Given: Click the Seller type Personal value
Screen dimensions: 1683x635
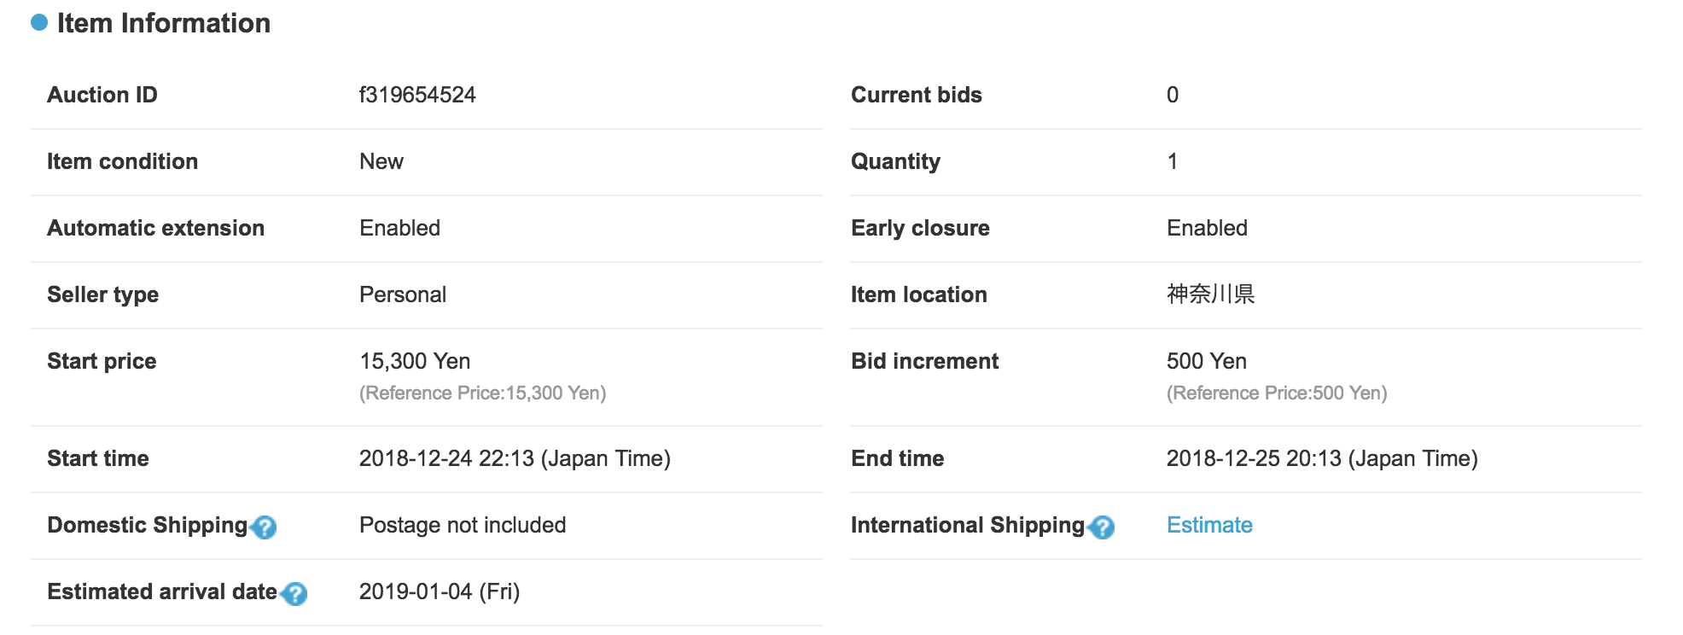Looking at the screenshot, I should [403, 294].
